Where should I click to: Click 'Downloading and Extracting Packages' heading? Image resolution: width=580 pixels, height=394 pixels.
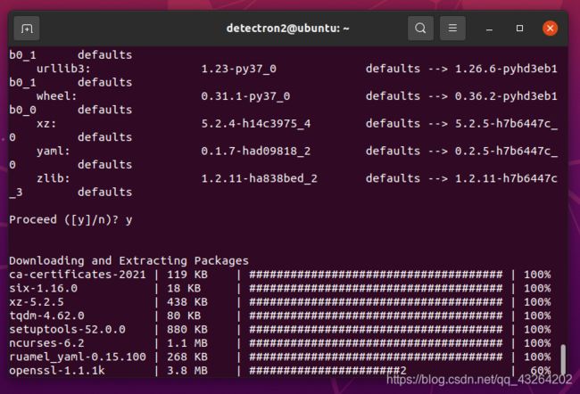[128, 260]
